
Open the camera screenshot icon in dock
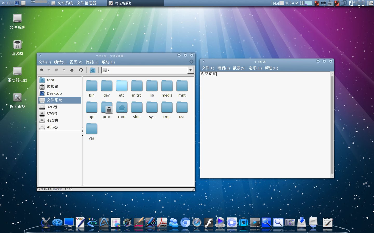pos(290,222)
